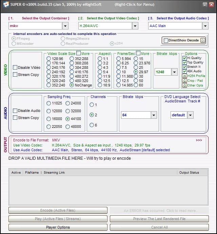
Task: Check video Stream Copy option
Action: (x=15, y=75)
